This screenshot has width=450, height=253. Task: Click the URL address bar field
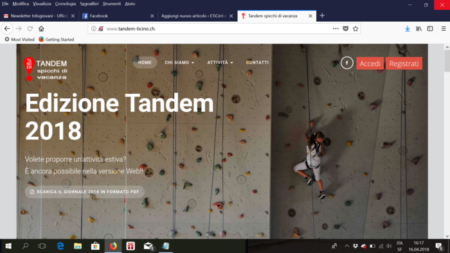tap(218, 29)
